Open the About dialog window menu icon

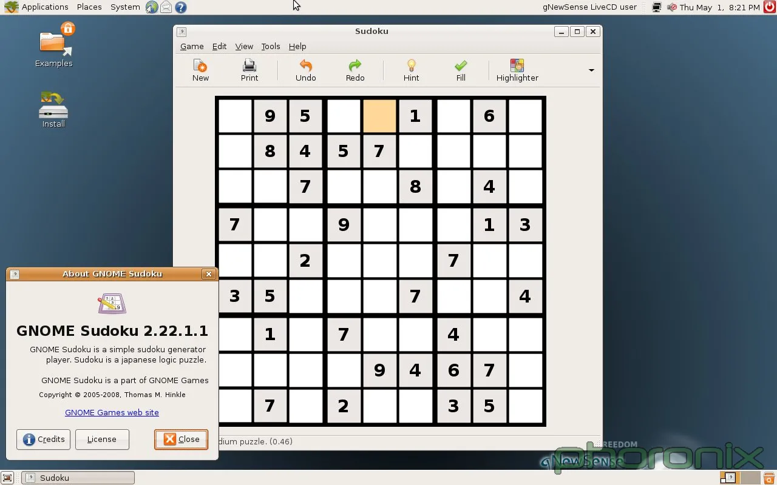pyautogui.click(x=15, y=274)
